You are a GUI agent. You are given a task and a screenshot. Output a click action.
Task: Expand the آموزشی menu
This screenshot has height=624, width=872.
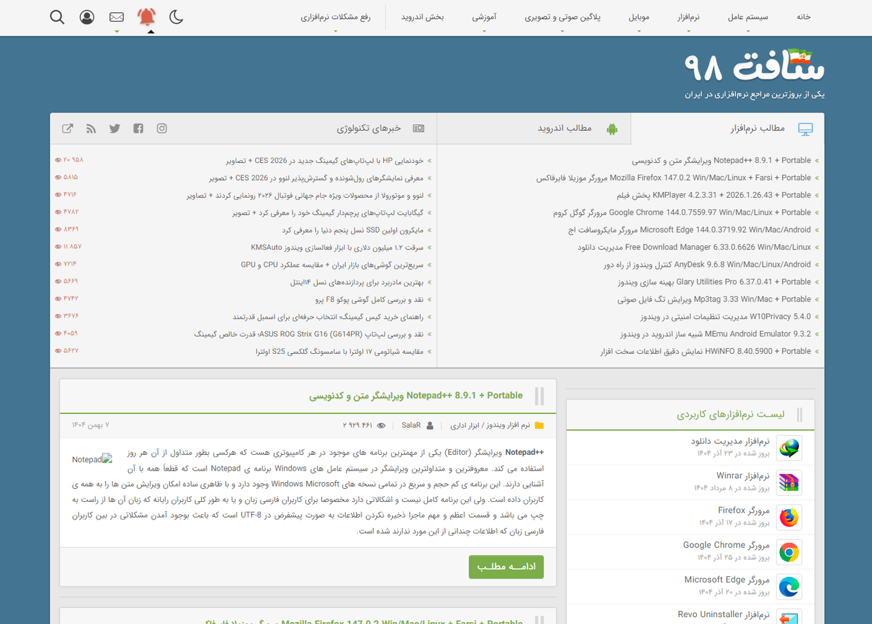pyautogui.click(x=484, y=17)
